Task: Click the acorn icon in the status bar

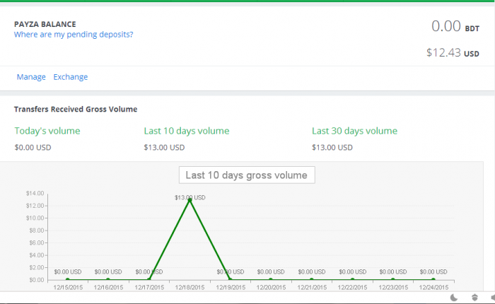Action: (474, 298)
